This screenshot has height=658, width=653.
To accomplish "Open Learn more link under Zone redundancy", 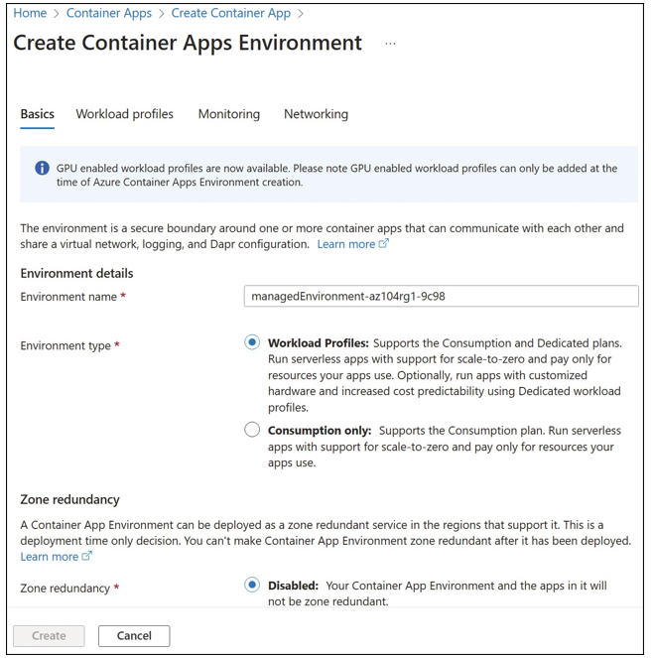I will pos(49,557).
